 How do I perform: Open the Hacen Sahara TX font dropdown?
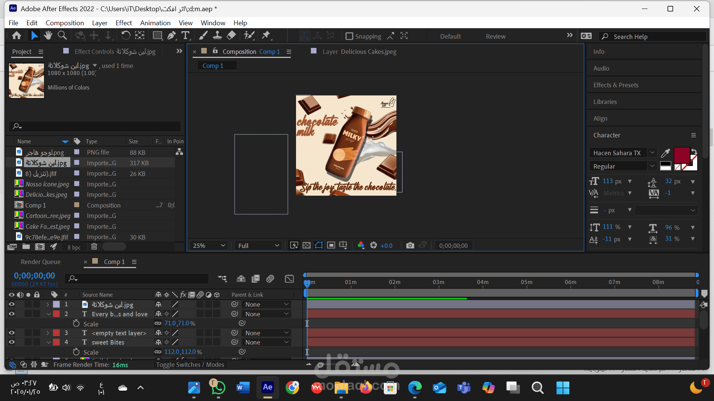coord(652,153)
